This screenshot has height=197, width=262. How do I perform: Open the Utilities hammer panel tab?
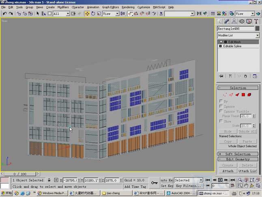tap(256, 22)
